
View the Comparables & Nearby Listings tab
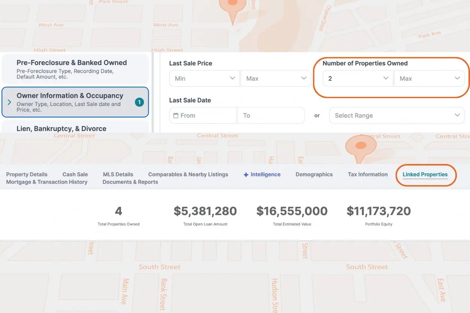pos(188,174)
